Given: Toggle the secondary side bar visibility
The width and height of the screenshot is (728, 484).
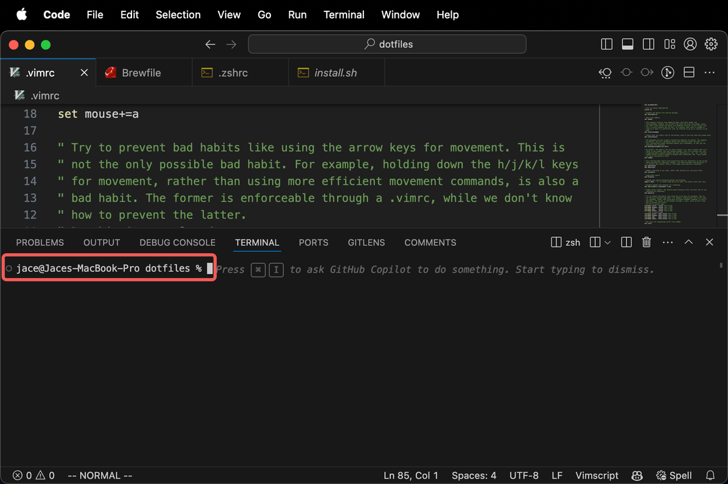Looking at the screenshot, I should coord(648,44).
